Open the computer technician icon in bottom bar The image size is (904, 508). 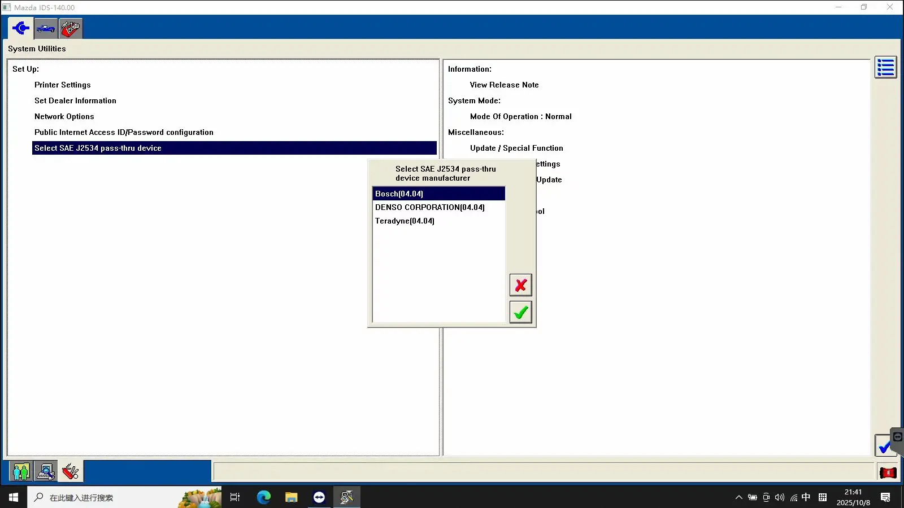point(46,471)
